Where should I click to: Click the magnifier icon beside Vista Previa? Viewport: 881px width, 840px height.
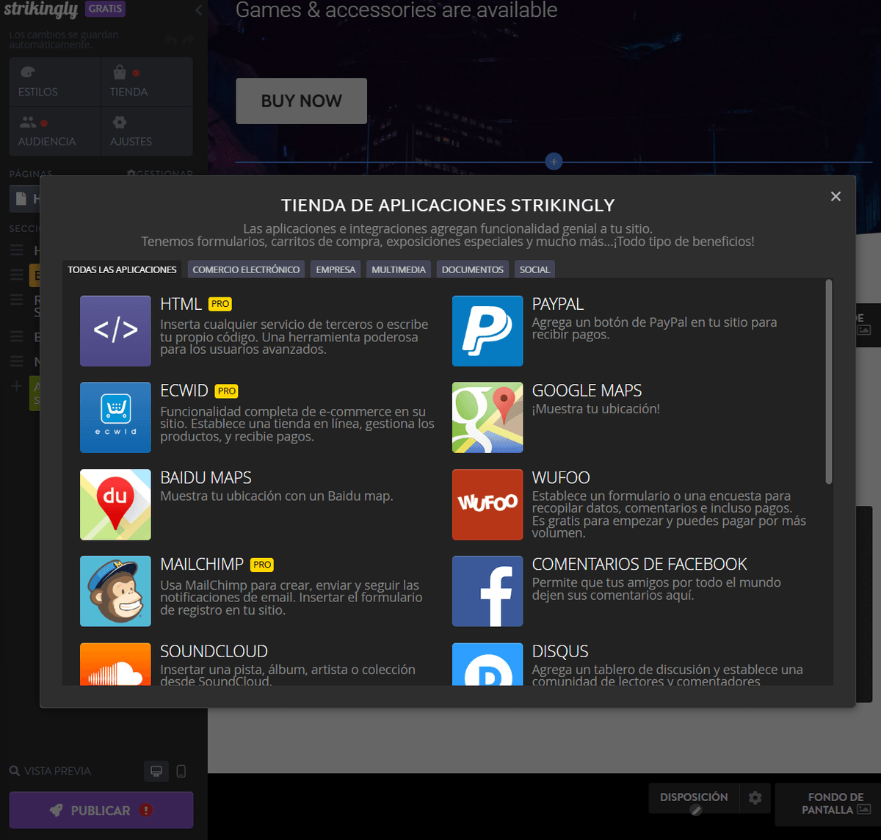coord(15,771)
